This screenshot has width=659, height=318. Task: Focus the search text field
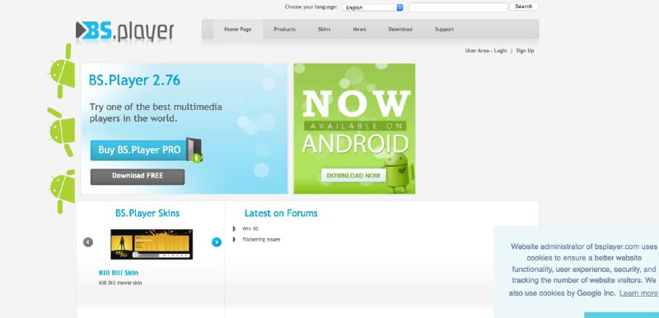click(x=459, y=7)
